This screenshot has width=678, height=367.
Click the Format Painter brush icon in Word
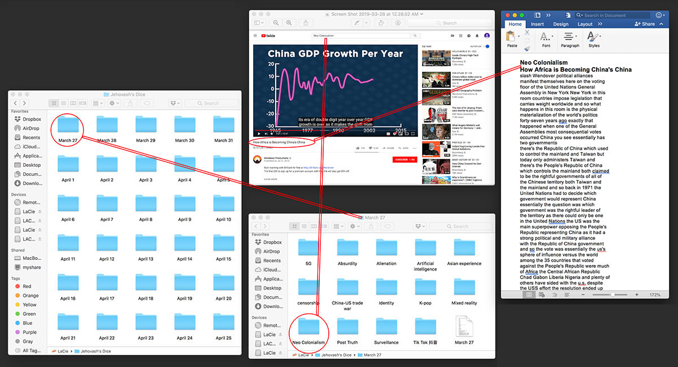[x=527, y=49]
